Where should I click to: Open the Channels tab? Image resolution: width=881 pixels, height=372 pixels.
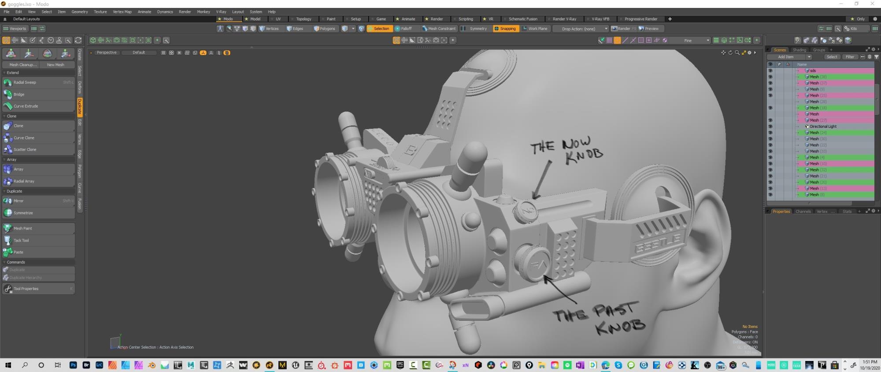(x=803, y=212)
